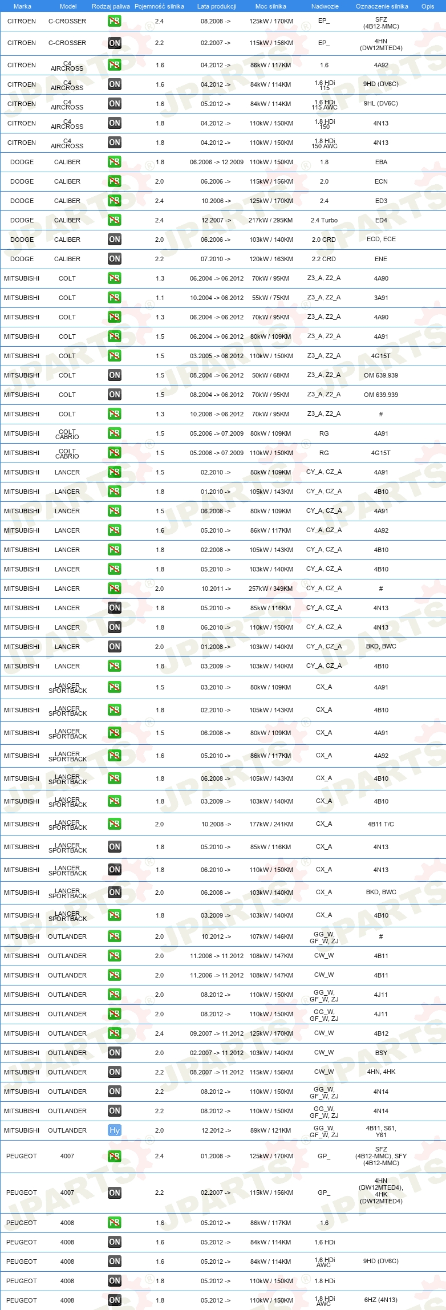The width and height of the screenshot is (446, 1310).
Task: Select the '55kW / 75KM' power cell
Action: pyautogui.click(x=271, y=298)
